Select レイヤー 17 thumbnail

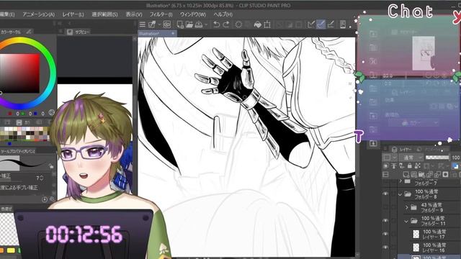pyautogui.click(x=416, y=234)
